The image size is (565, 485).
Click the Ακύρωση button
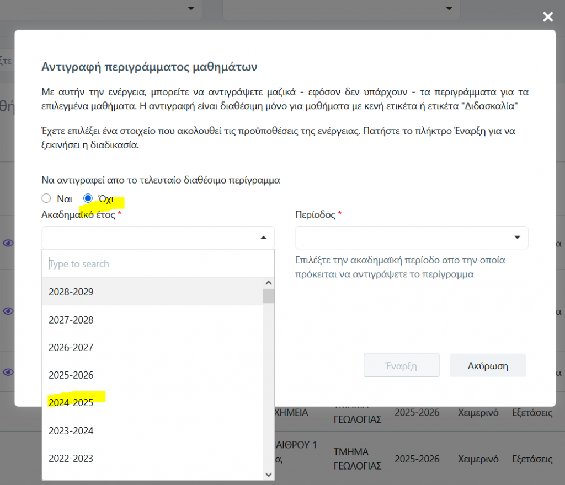coord(488,366)
